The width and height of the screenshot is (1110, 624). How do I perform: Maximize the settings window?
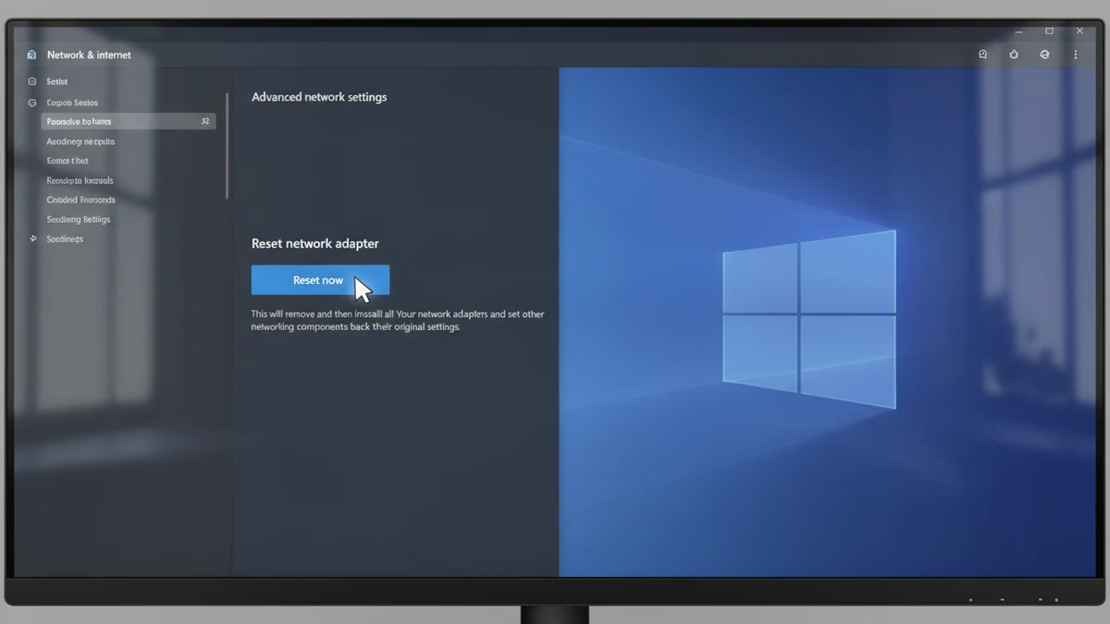pyautogui.click(x=1049, y=31)
